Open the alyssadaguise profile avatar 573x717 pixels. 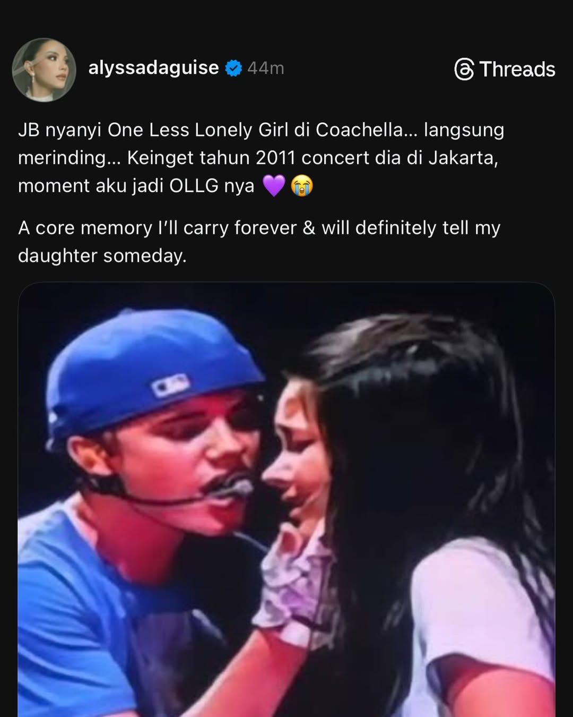44,70
